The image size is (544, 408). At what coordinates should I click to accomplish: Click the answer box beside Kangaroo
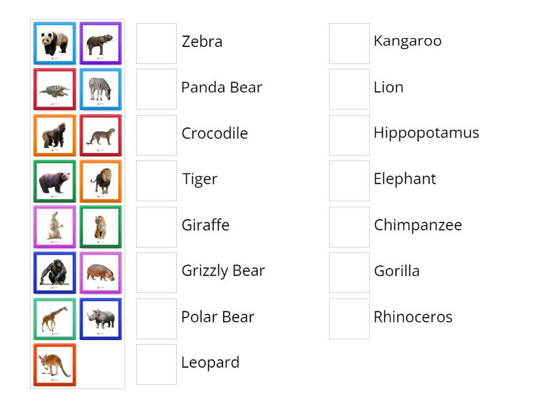click(x=349, y=43)
